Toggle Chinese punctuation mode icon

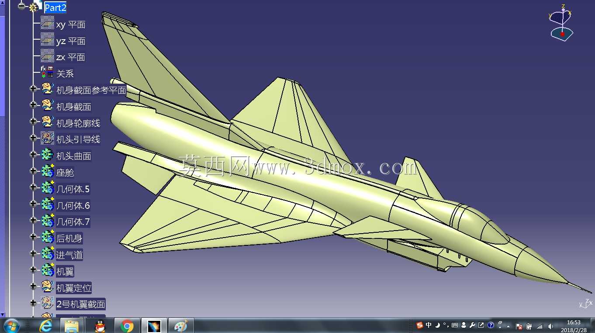point(446,325)
